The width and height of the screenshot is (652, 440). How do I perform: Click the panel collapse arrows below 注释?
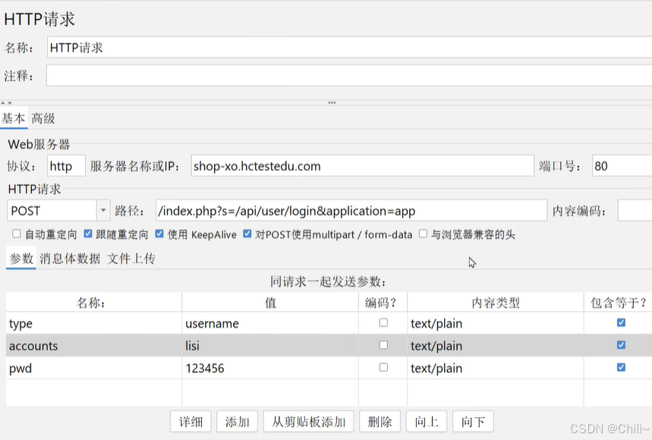[x=6, y=102]
